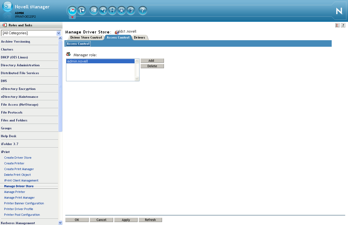Viewport: 348px width, 225px height.
Task: Expand the Directory Administration role
Action: pos(20,65)
